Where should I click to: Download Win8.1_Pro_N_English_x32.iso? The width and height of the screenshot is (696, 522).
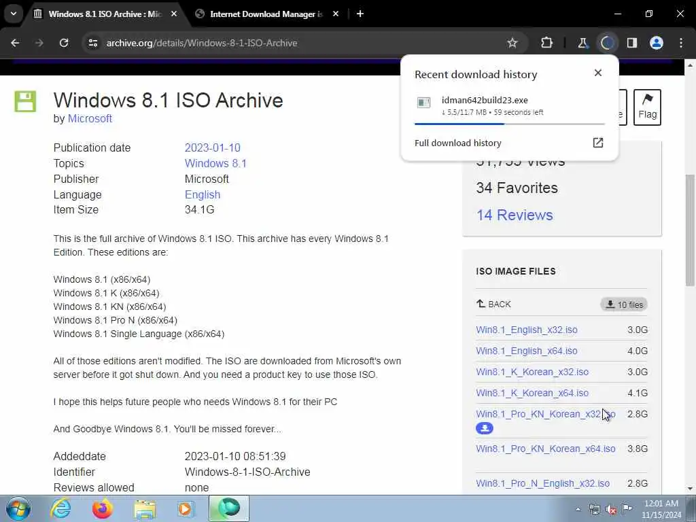[x=542, y=483]
